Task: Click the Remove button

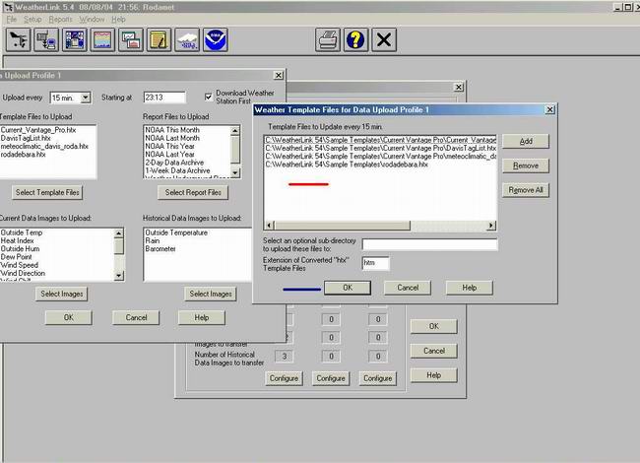Action: [526, 165]
